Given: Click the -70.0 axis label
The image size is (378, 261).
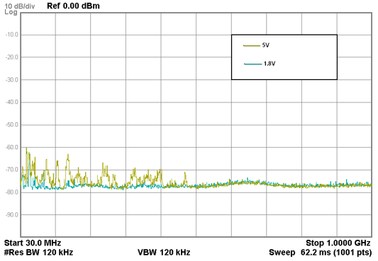Looking at the screenshot, I should click(12, 170).
